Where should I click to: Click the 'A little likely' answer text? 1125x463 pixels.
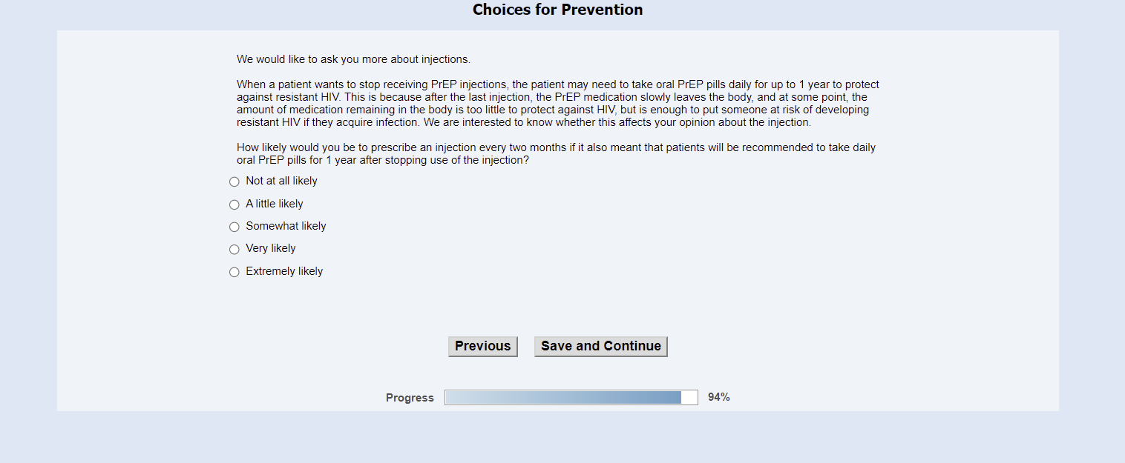pyautogui.click(x=275, y=204)
